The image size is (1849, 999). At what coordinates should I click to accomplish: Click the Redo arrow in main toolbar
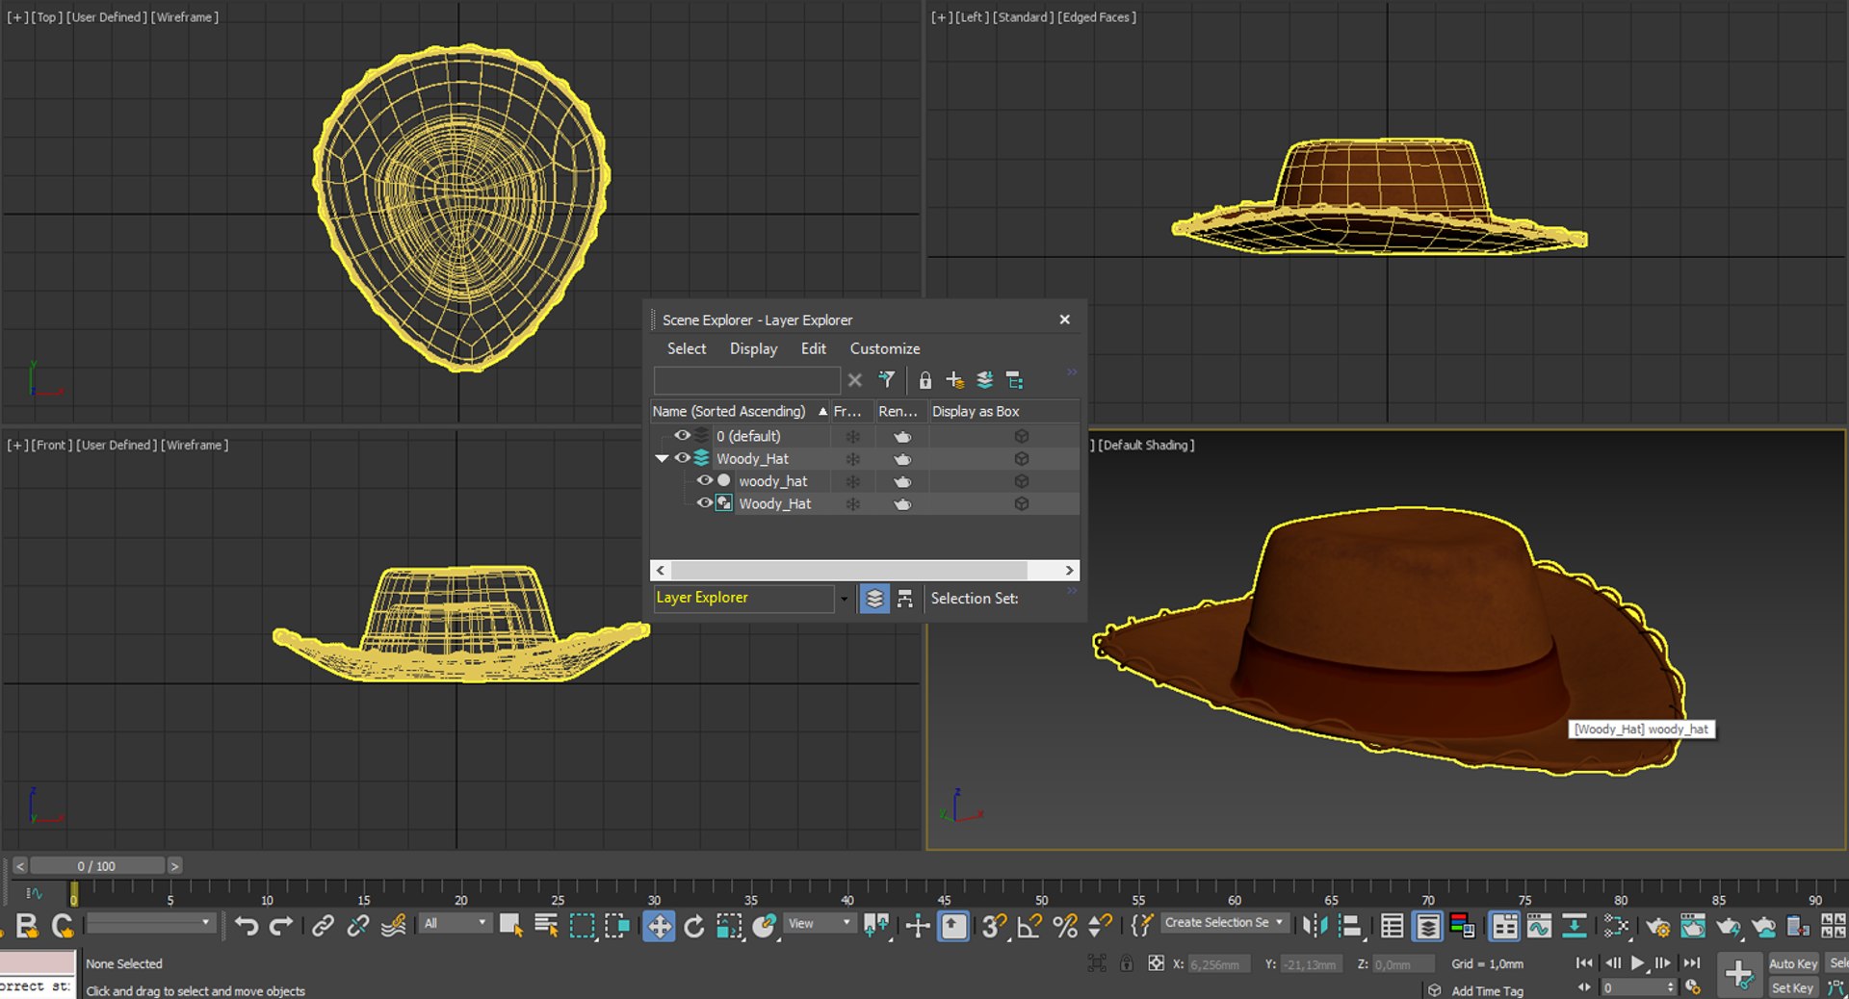[281, 926]
